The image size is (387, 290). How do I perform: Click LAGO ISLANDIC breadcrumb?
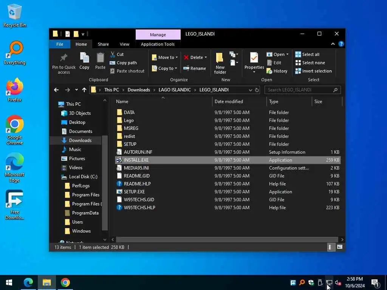(175, 90)
